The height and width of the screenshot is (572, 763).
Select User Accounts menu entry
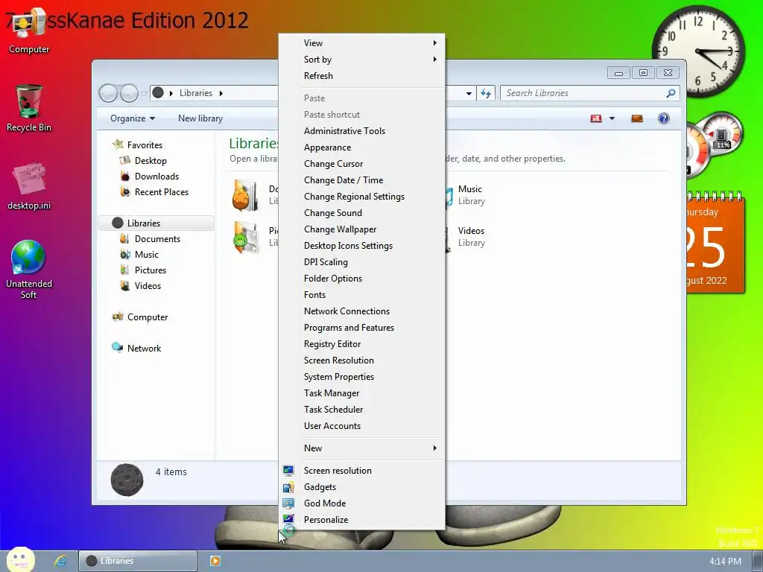point(361,425)
